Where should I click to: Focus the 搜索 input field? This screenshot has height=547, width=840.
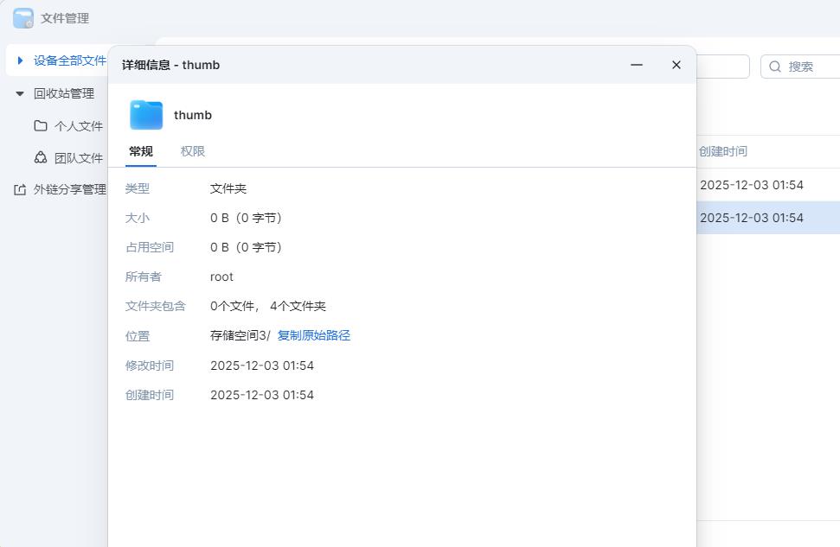pos(811,67)
